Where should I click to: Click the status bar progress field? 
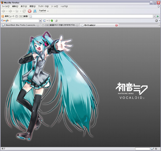[x=143, y=149]
